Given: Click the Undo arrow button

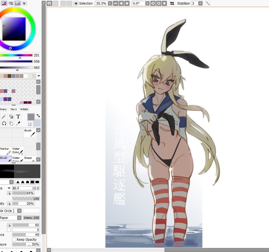Looking at the screenshot, I should 49,3.
